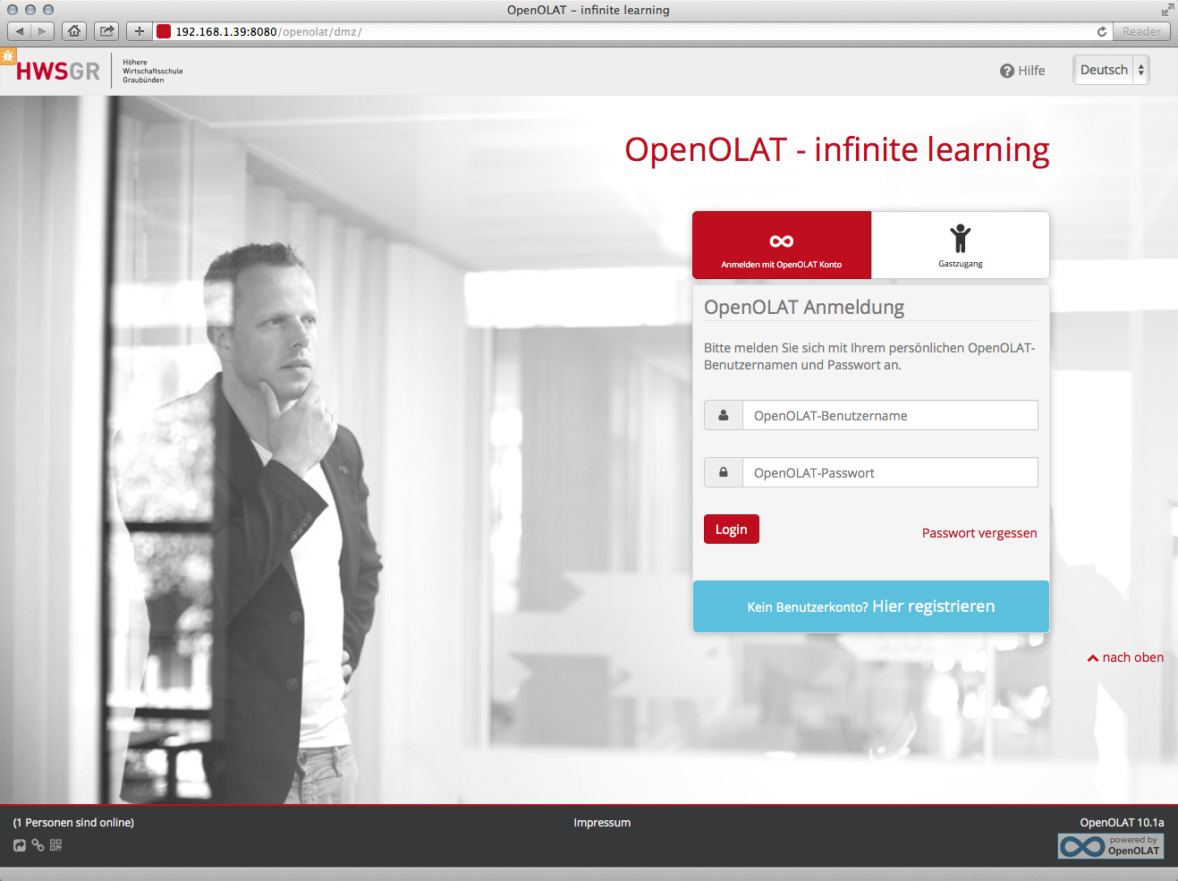Click the lock icon beside the Passwort field
Viewport: 1178px width, 881px height.
[x=724, y=472]
